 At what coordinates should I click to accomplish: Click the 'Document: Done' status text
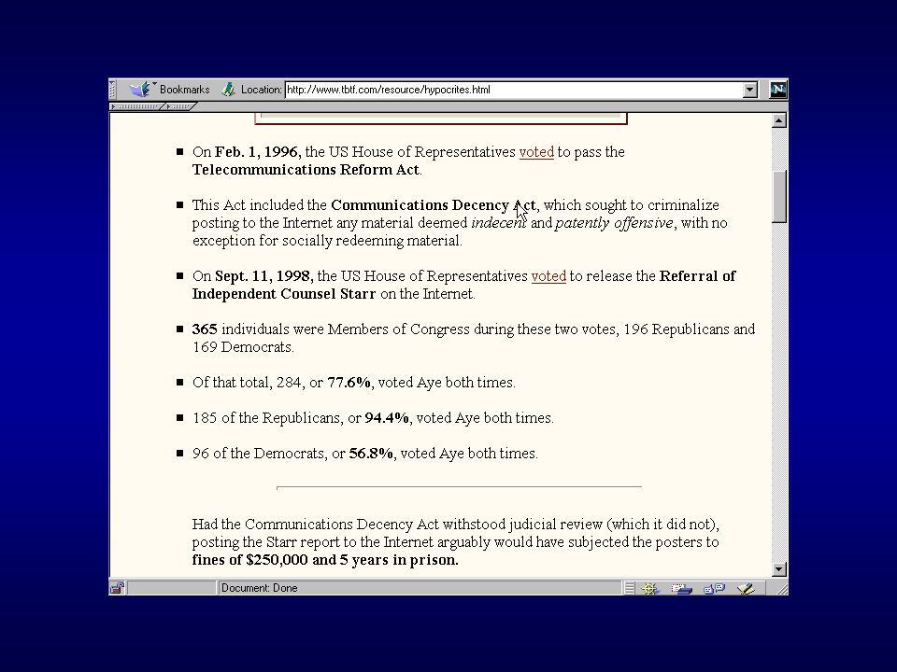[x=259, y=588]
